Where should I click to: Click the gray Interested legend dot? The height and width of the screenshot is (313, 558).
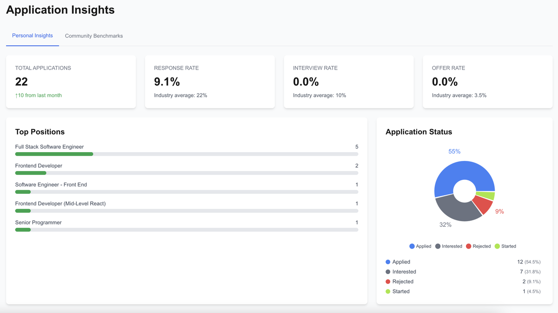point(438,246)
